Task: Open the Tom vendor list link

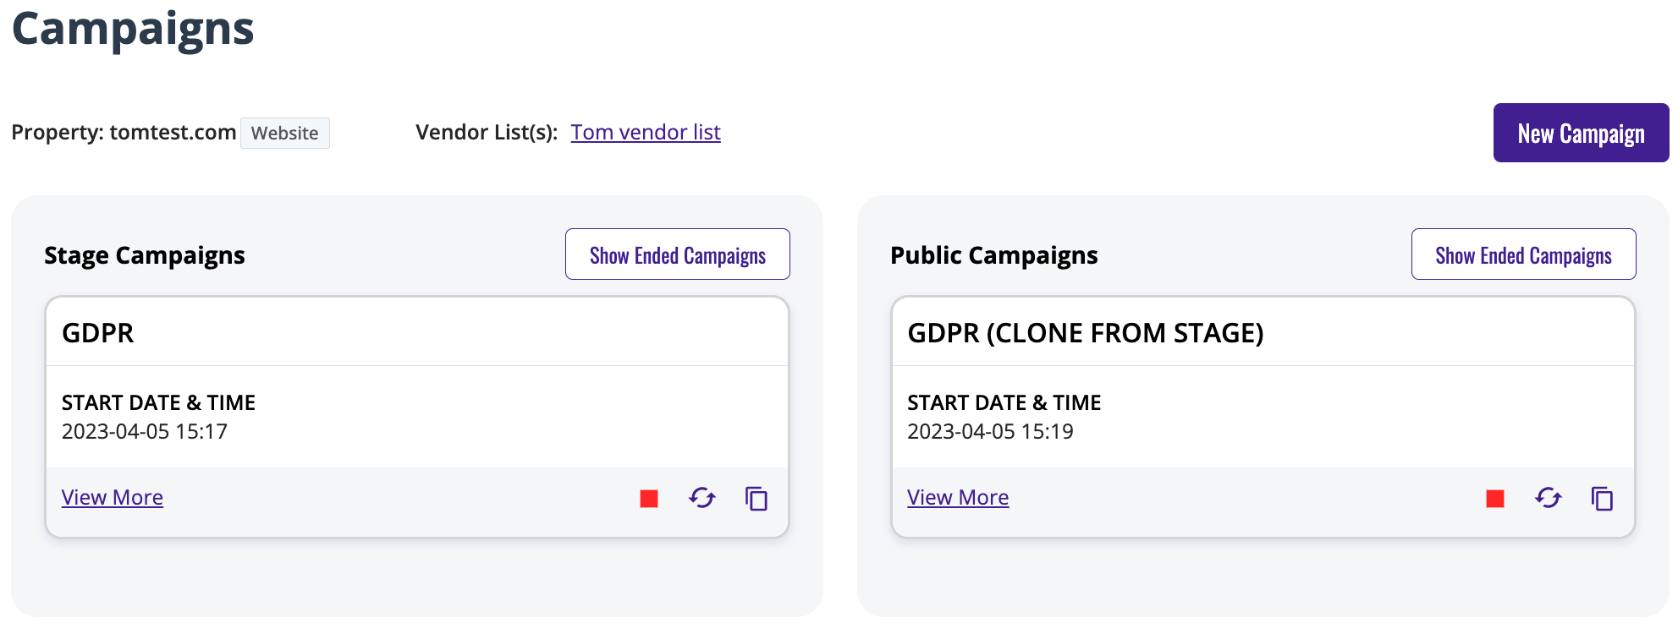Action: [646, 133]
